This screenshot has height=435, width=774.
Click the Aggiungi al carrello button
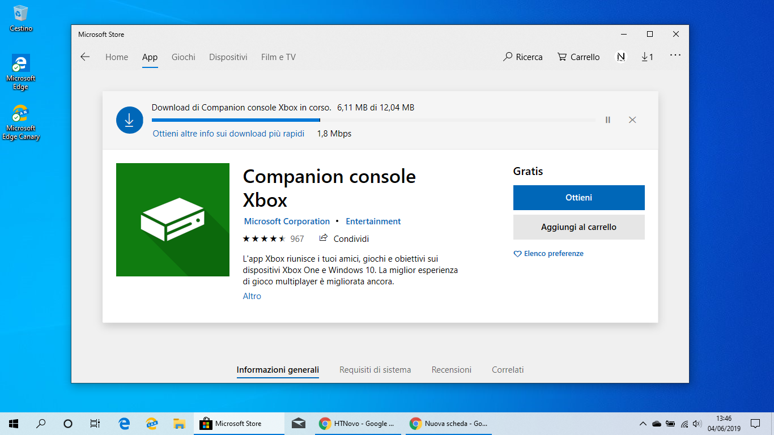coord(579,227)
